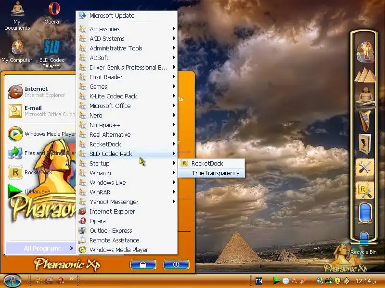Select My Computer desktop icon

[x=17, y=51]
